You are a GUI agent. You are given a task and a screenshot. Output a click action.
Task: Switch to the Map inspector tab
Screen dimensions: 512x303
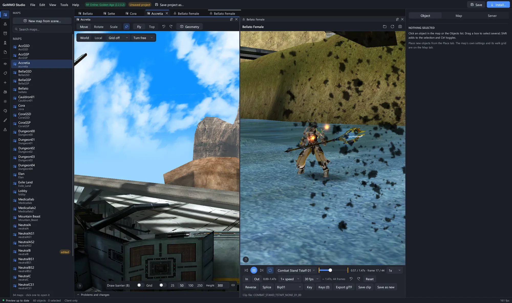459,16
